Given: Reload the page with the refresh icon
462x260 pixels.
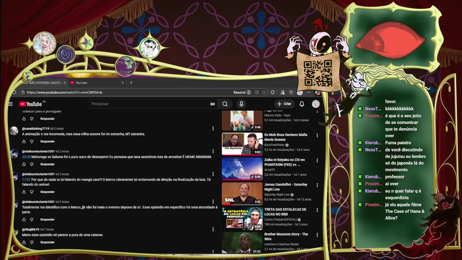Looking at the screenshot, I should (14, 92).
